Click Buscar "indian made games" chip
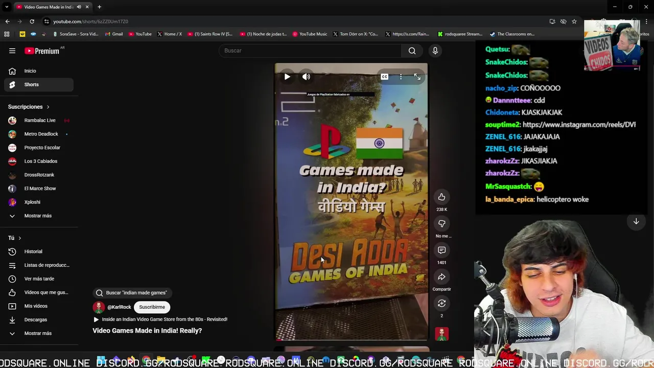 point(132,293)
